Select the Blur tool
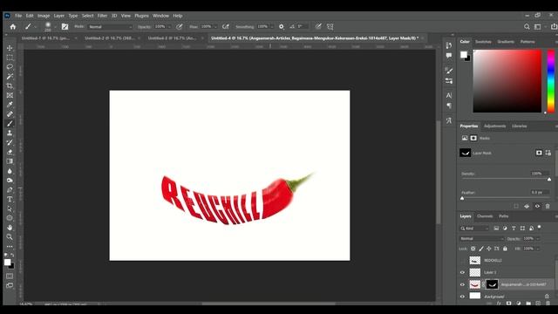 10,171
